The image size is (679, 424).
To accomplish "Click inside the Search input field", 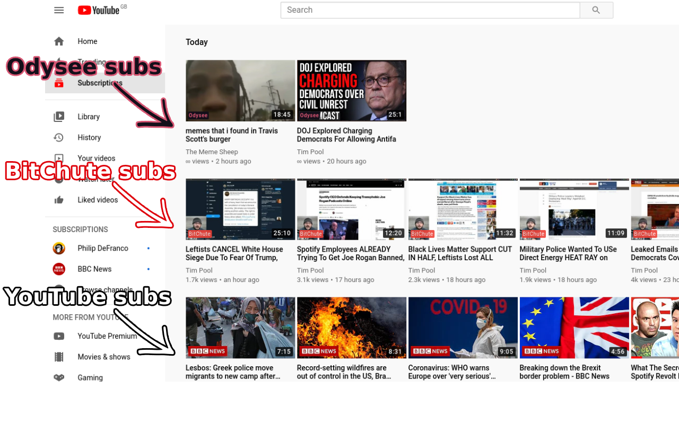I will (x=430, y=10).
